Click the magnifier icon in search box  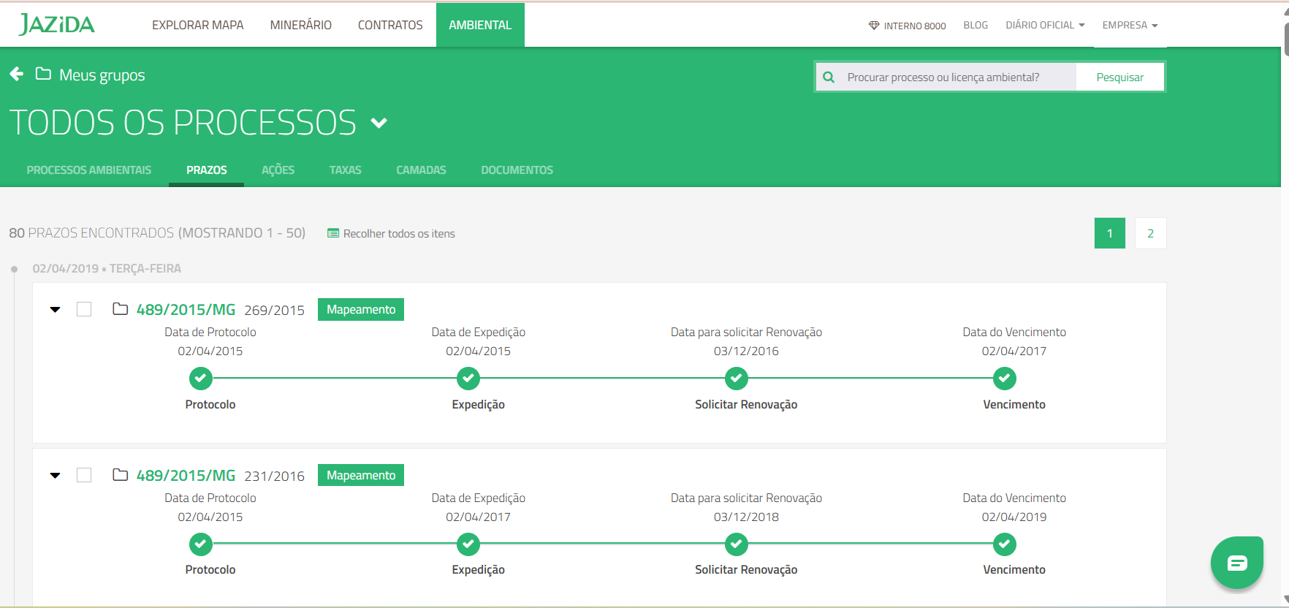[829, 77]
